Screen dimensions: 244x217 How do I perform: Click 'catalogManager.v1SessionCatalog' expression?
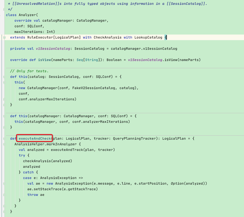point(144,49)
